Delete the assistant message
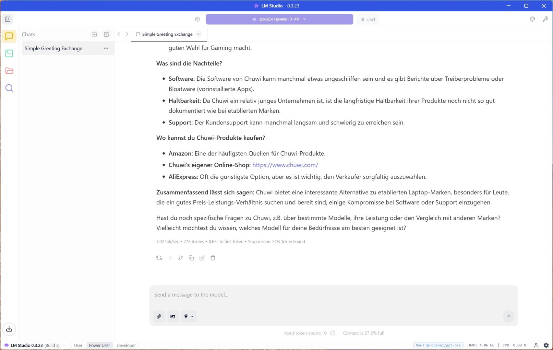Image resolution: width=553 pixels, height=350 pixels. (x=213, y=258)
